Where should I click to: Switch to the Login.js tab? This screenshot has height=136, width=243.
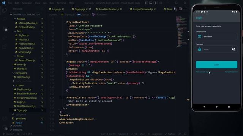[x=56, y=9]
